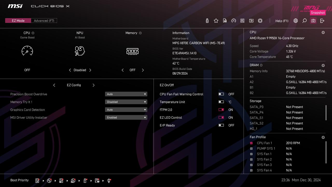332x187 pixels.
Task: Open Help (F1)
Action: click(x=282, y=21)
